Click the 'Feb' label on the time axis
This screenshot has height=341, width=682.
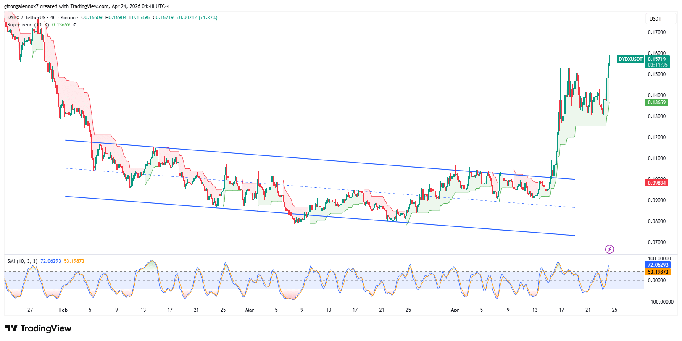click(x=63, y=310)
